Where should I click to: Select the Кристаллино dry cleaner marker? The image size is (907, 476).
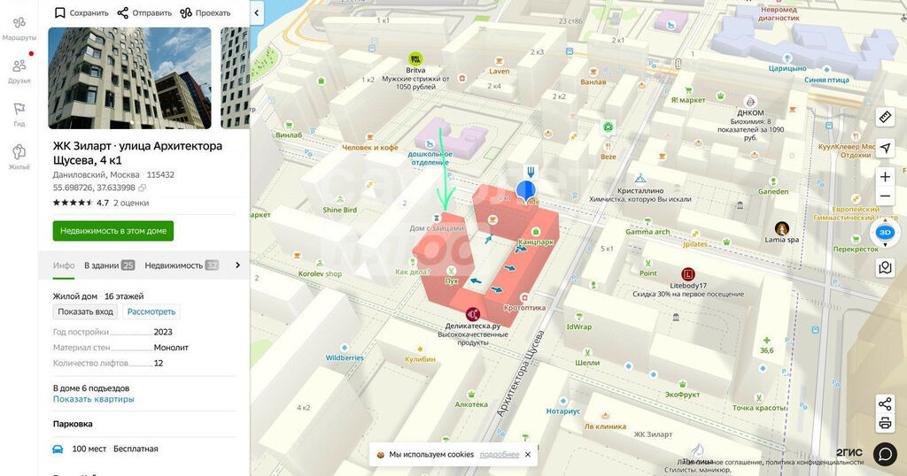coord(640,179)
